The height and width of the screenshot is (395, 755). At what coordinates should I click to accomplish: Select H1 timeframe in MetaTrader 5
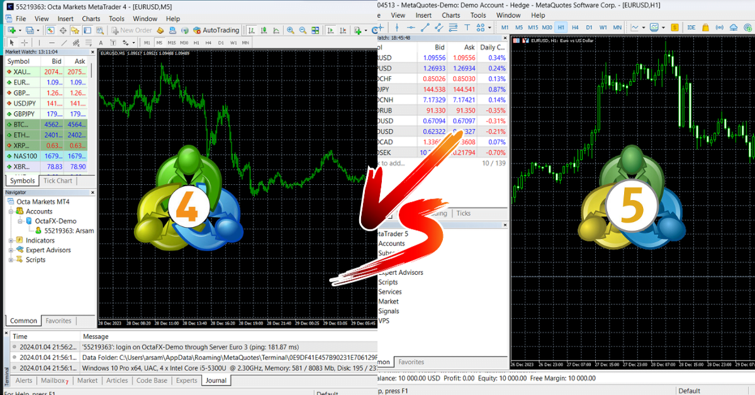click(x=561, y=27)
